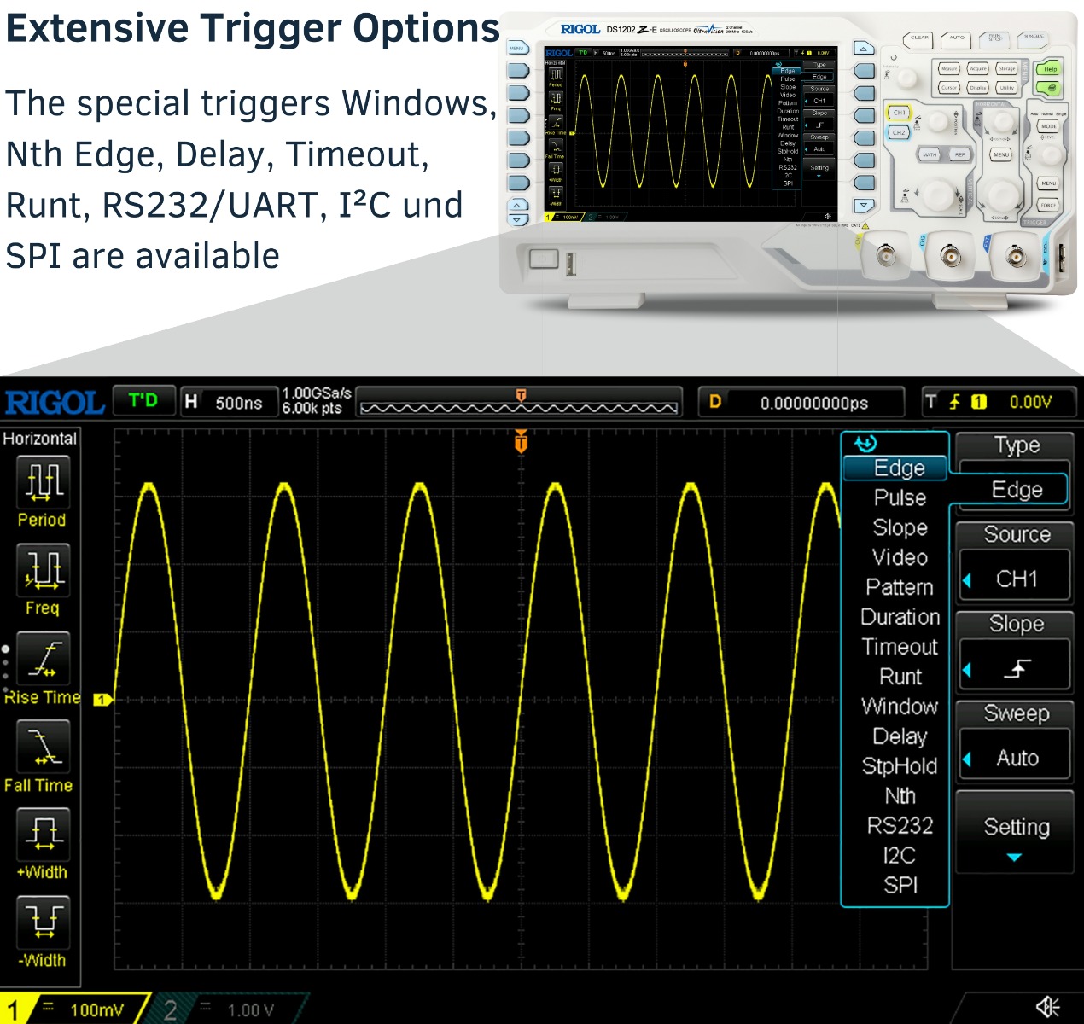1084x1024 pixels.
Task: Toggle the channel 1 100mV label in enlarged screen
Action: (96, 1010)
